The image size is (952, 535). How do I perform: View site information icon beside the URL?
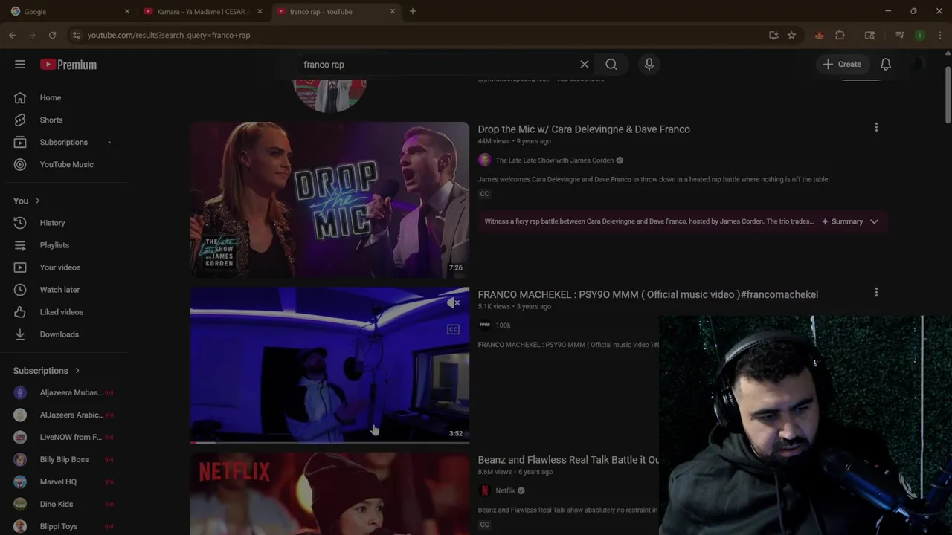tap(76, 35)
